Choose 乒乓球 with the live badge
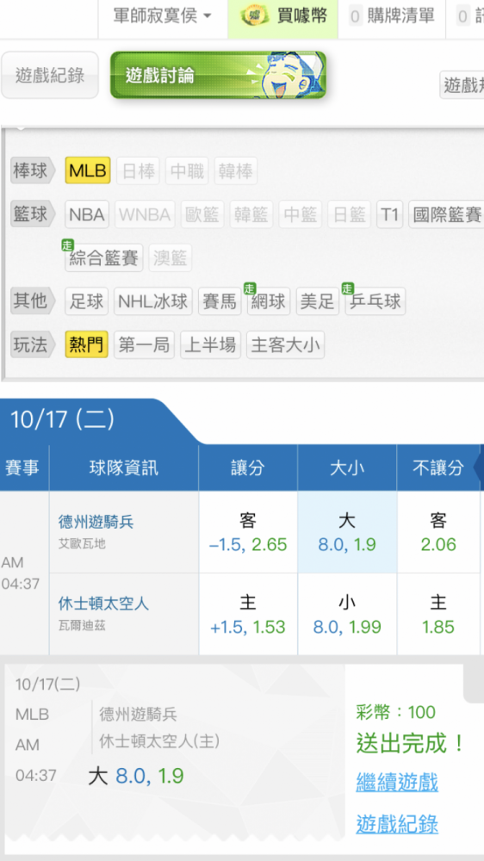This screenshot has height=861, width=484. (x=375, y=300)
